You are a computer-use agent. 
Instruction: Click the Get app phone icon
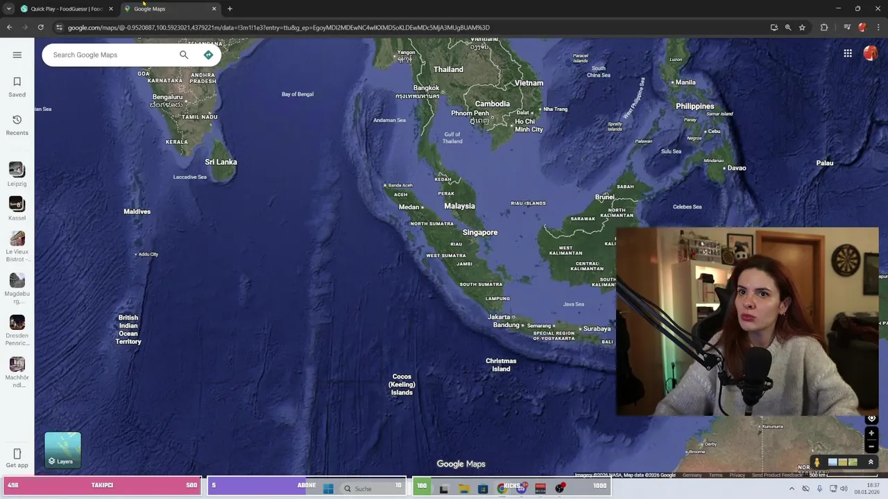(17, 454)
